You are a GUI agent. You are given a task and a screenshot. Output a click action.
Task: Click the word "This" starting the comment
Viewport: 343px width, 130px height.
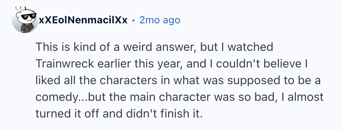pyautogui.click(x=45, y=47)
